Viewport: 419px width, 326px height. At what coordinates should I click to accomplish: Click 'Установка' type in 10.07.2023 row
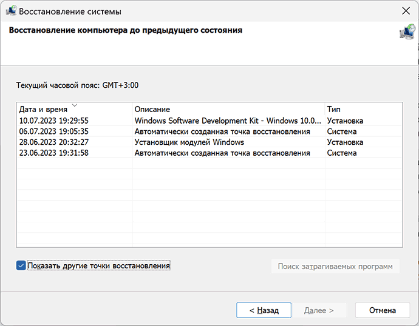[345, 121]
